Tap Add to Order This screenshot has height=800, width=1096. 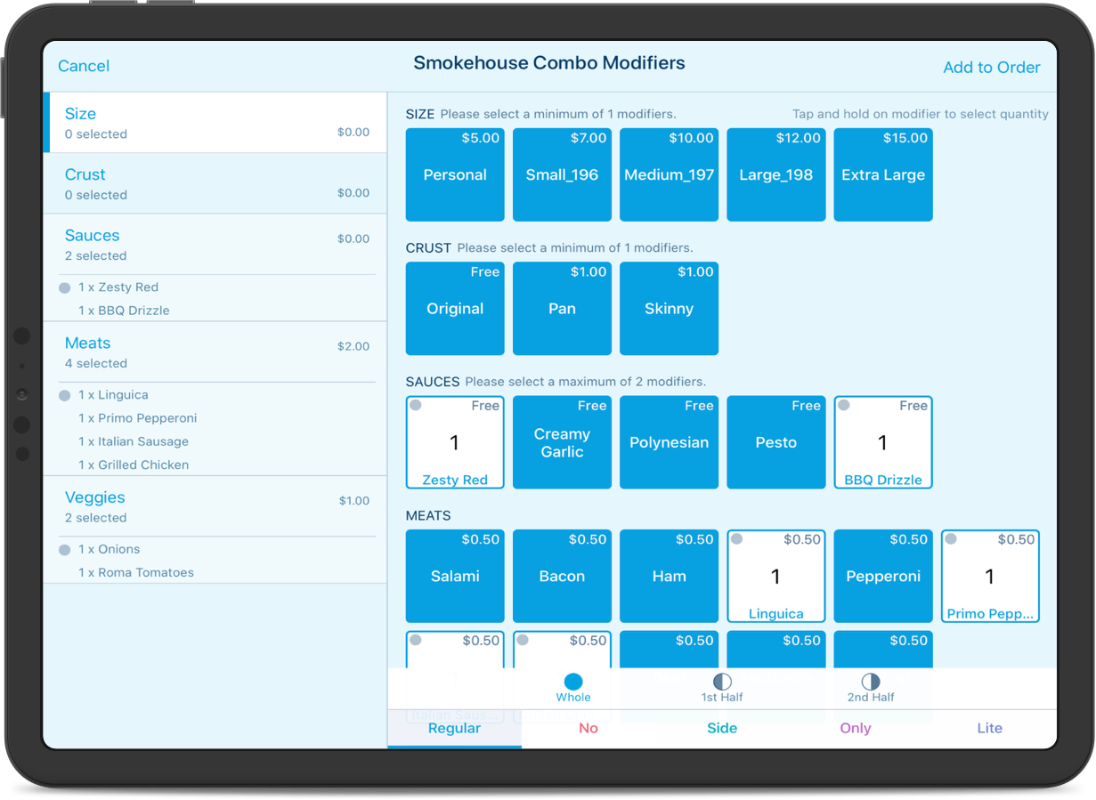pyautogui.click(x=991, y=67)
